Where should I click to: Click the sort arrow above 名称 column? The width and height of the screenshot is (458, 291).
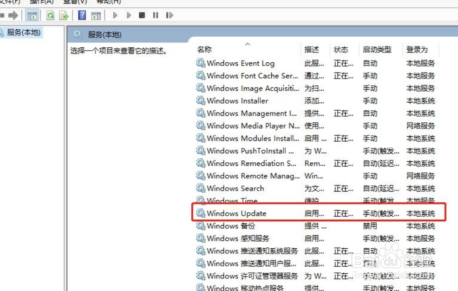(x=248, y=44)
